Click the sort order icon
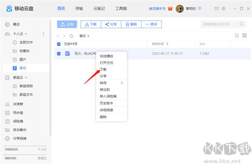This screenshot has width=252, height=164. [237, 35]
